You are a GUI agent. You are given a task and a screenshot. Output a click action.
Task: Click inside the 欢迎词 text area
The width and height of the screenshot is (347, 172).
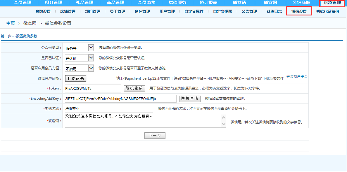143,121
